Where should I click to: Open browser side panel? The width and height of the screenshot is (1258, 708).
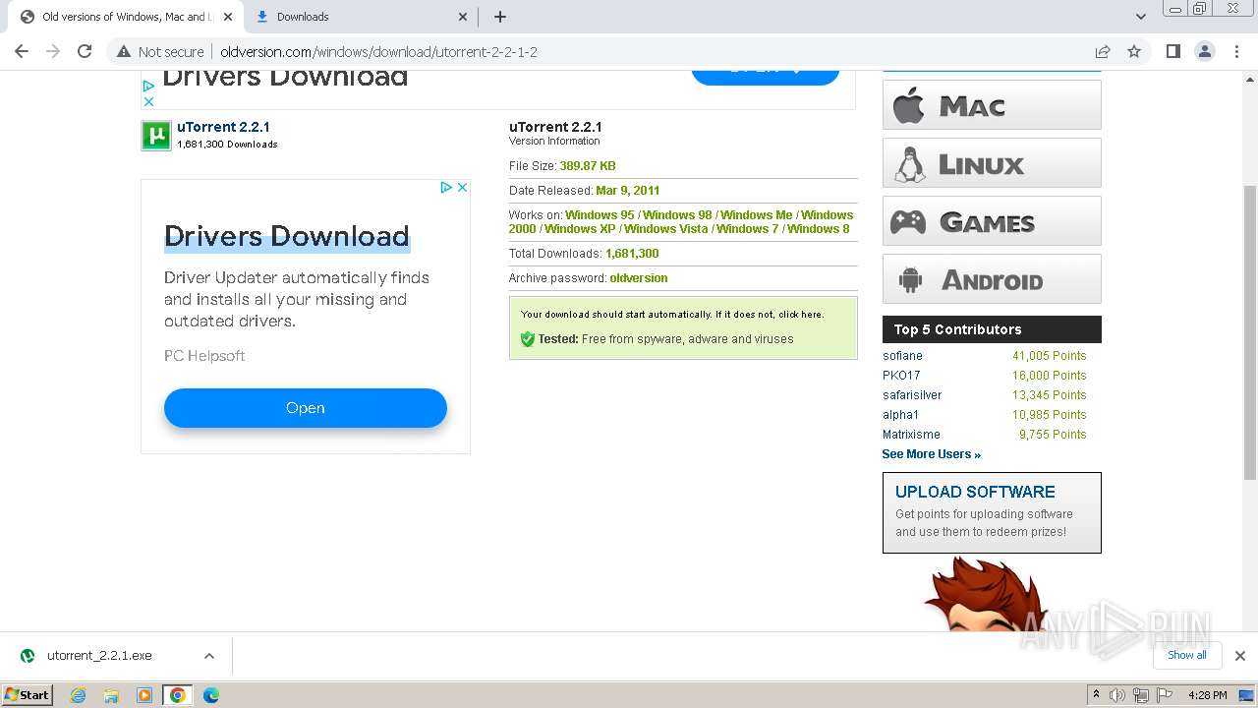1172,51
